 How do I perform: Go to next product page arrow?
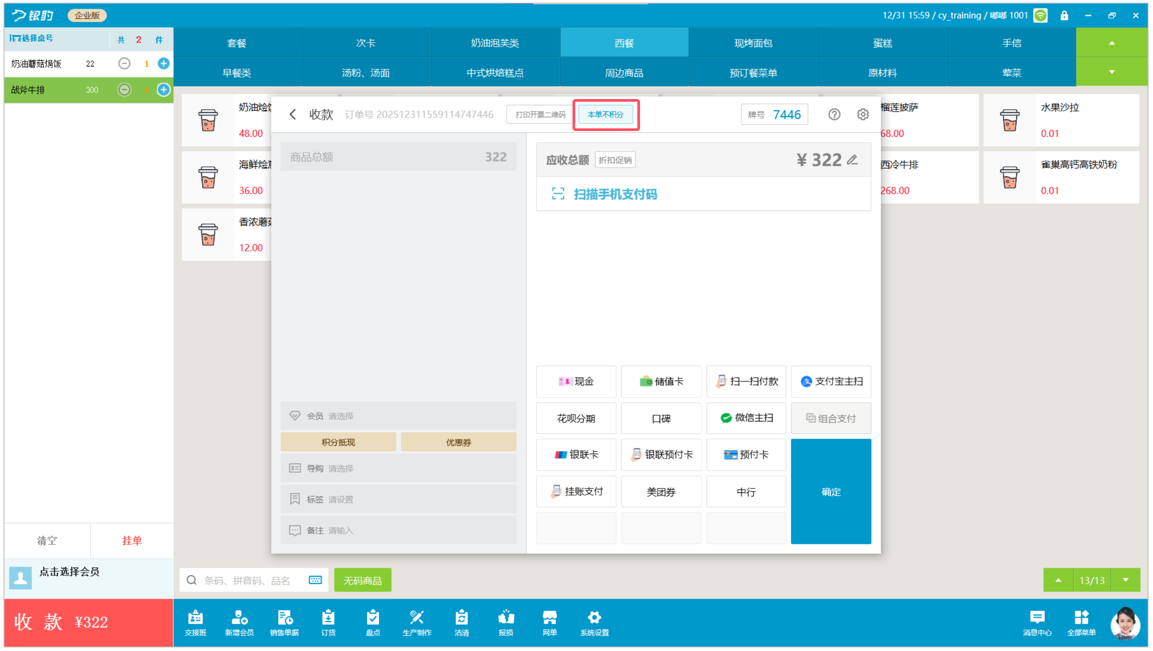coord(1125,580)
